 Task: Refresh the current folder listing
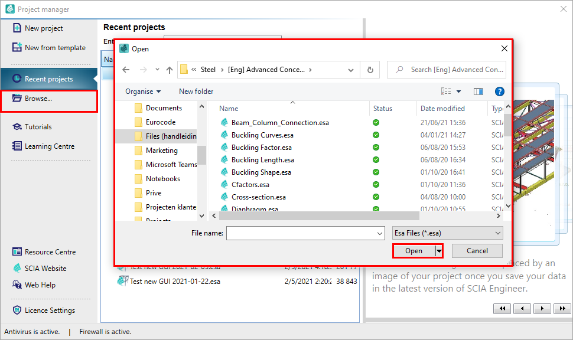click(x=370, y=70)
